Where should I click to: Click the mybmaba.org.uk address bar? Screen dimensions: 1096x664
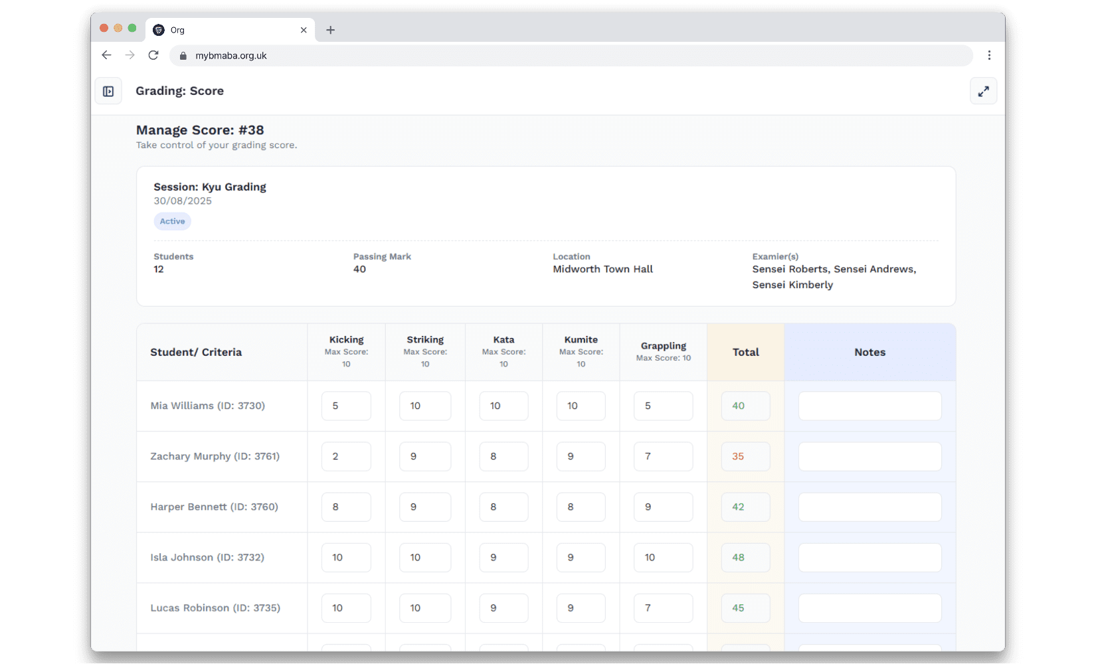click(x=571, y=56)
